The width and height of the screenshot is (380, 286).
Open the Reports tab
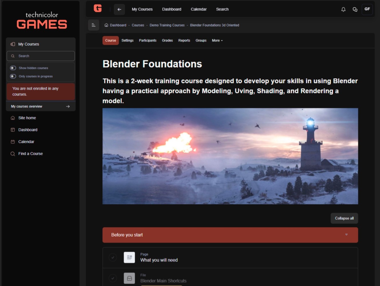point(184,41)
